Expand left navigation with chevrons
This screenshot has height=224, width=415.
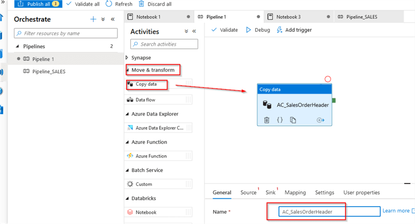point(3,2)
